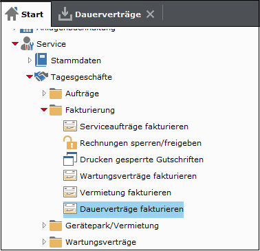The width and height of the screenshot is (260, 251).
Task: Collapse the Service tree node
Action: click(x=15, y=43)
